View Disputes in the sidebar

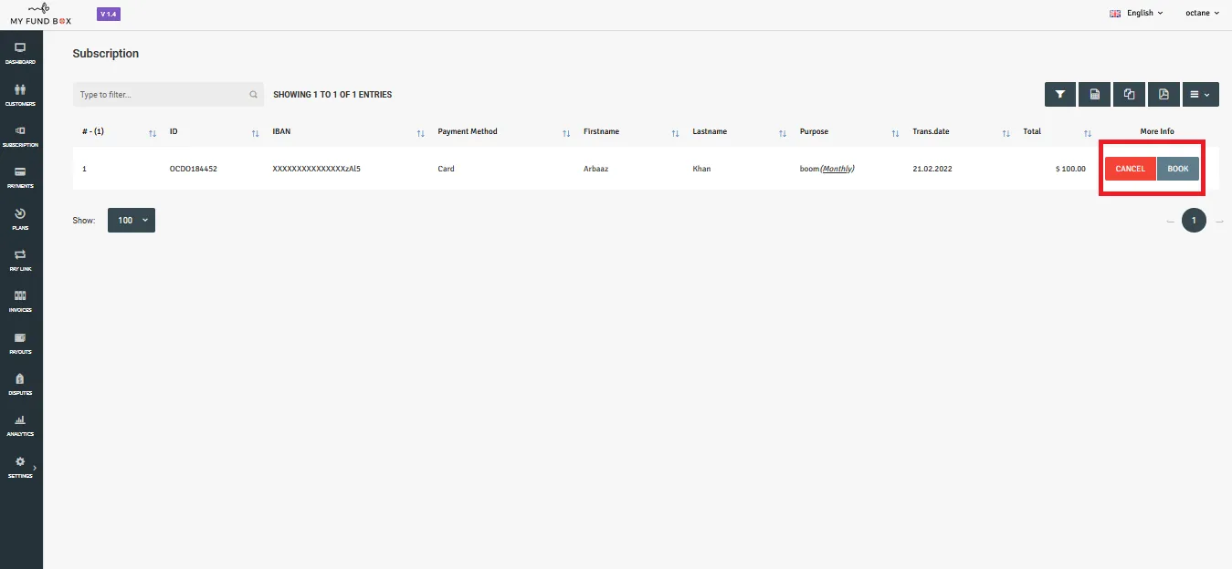tap(20, 384)
